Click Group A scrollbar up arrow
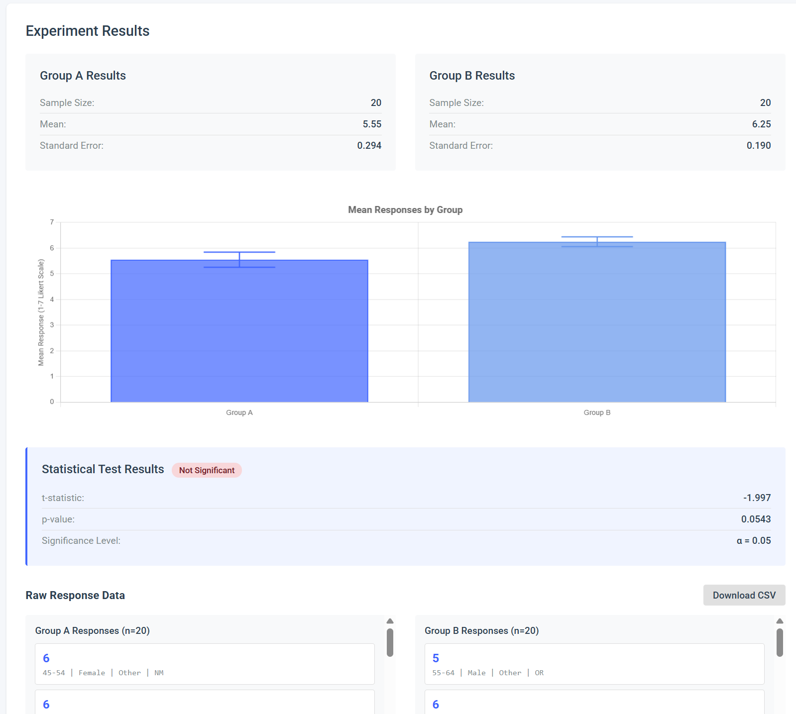This screenshot has height=714, width=796. (390, 621)
